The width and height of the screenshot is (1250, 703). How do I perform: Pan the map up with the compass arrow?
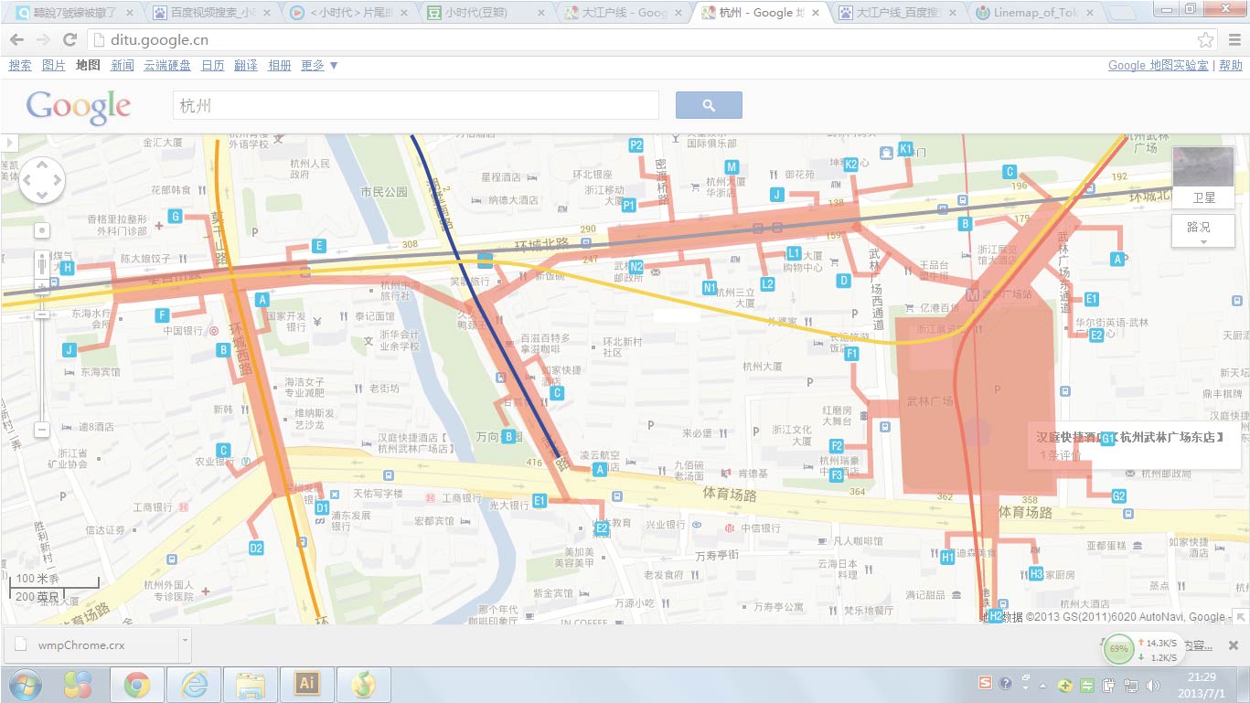click(42, 165)
